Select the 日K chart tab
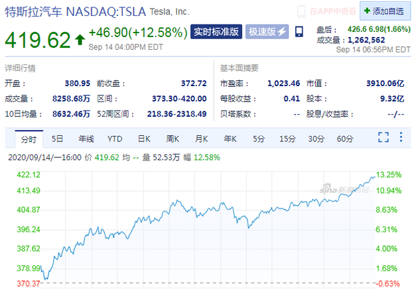The width and height of the screenshot is (418, 289). 144,139
